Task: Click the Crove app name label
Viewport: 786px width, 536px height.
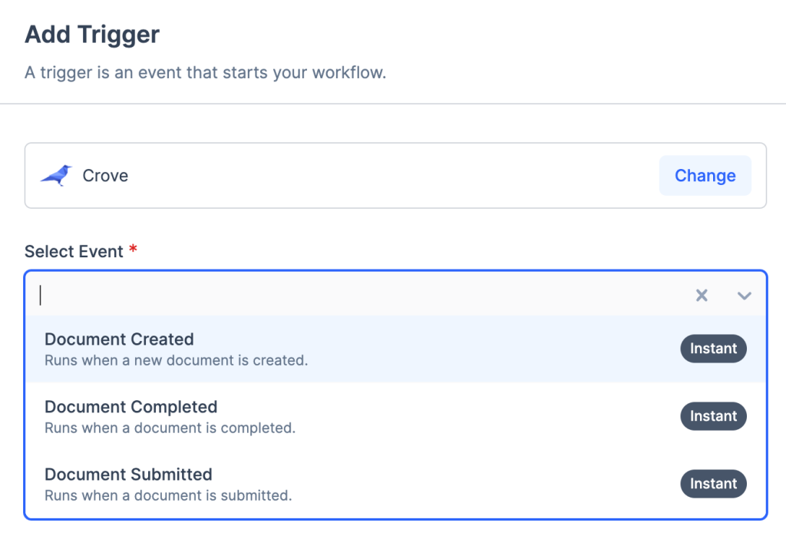Action: pyautogui.click(x=105, y=176)
